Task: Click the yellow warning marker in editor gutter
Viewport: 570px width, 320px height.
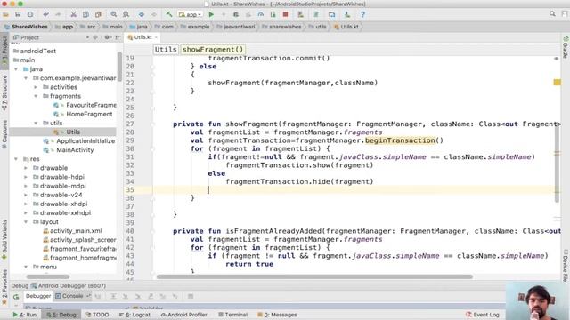Action: coord(557,83)
